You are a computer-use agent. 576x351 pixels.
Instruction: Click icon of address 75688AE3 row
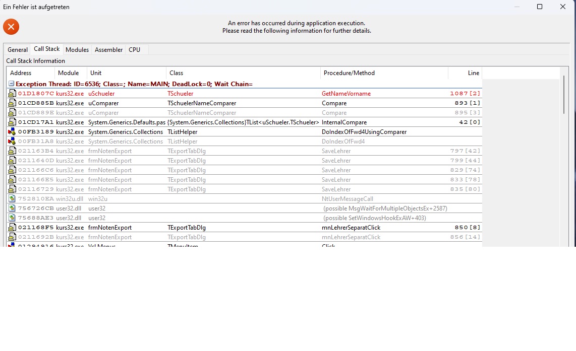pyautogui.click(x=12, y=218)
